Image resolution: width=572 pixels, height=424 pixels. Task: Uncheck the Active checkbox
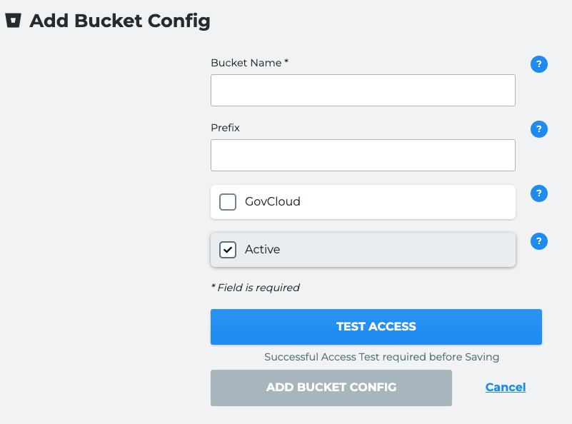[228, 250]
